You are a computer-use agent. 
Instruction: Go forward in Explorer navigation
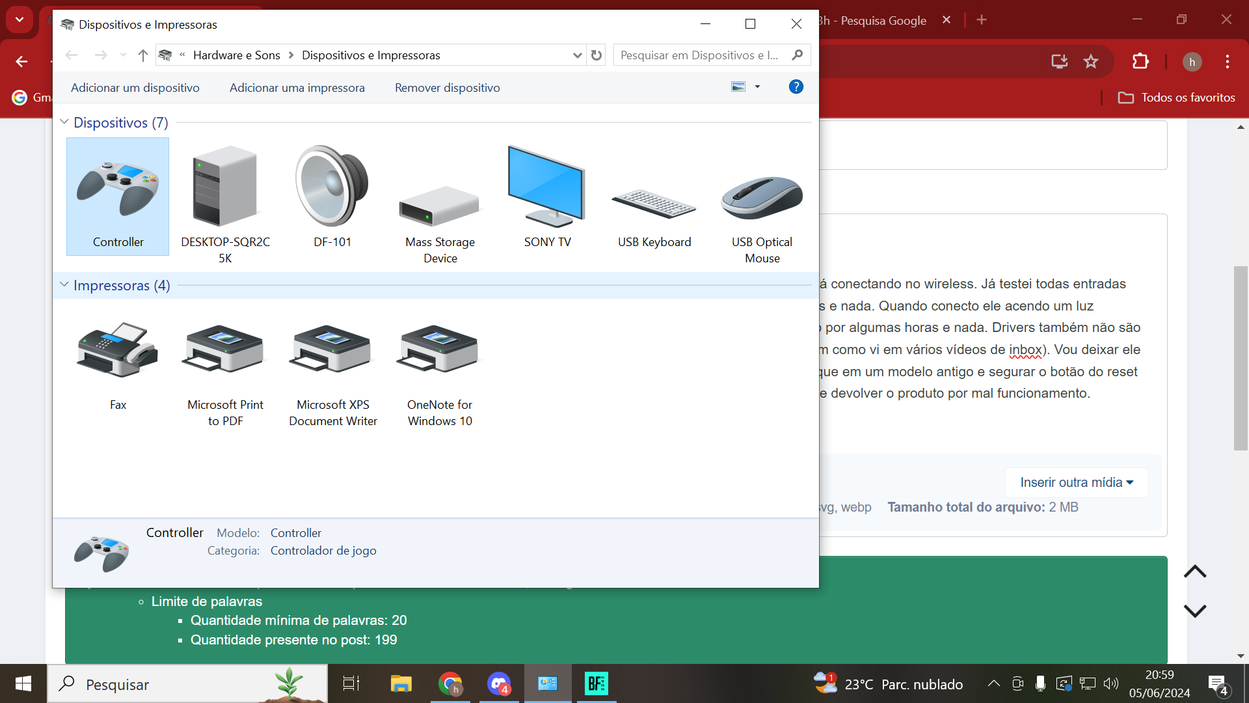101,55
